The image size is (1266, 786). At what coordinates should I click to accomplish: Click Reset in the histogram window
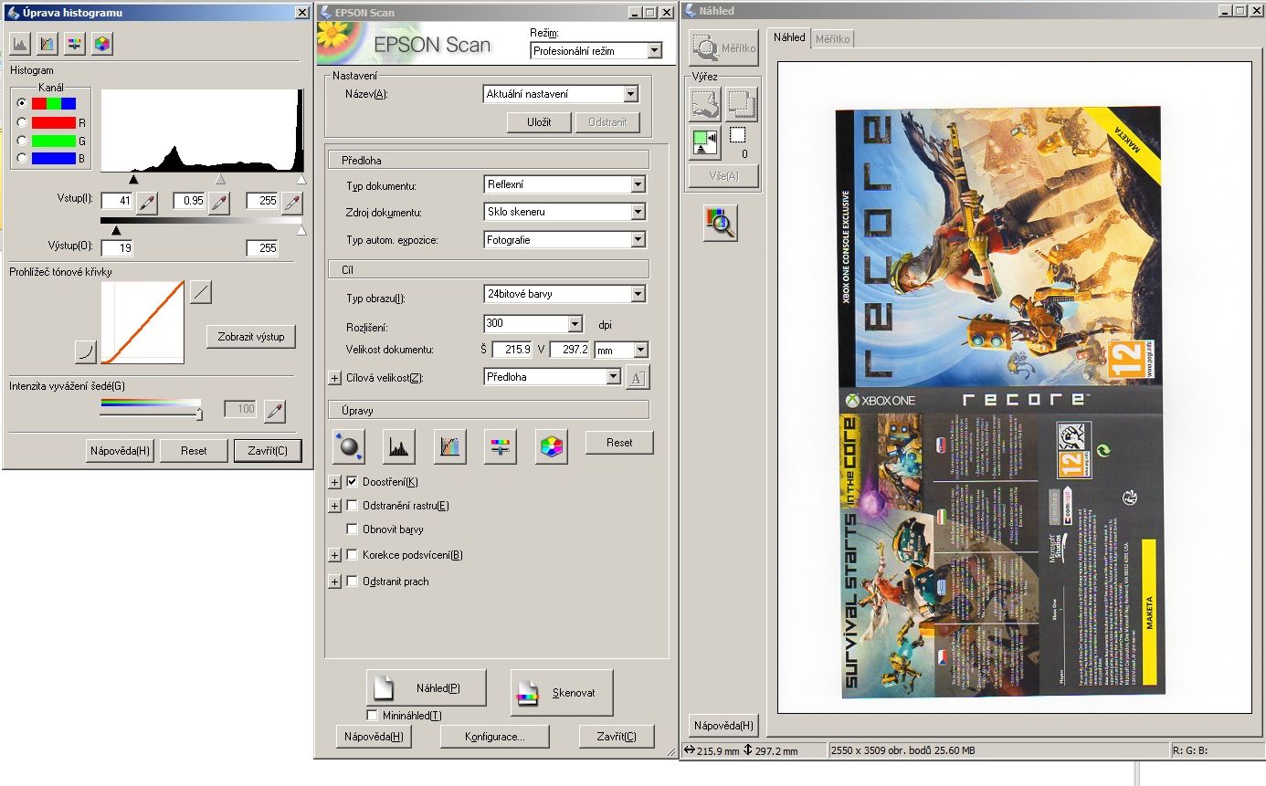pyautogui.click(x=194, y=450)
